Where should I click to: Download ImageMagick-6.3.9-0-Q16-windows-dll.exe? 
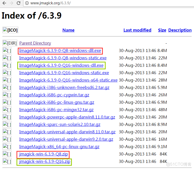coord(61,65)
